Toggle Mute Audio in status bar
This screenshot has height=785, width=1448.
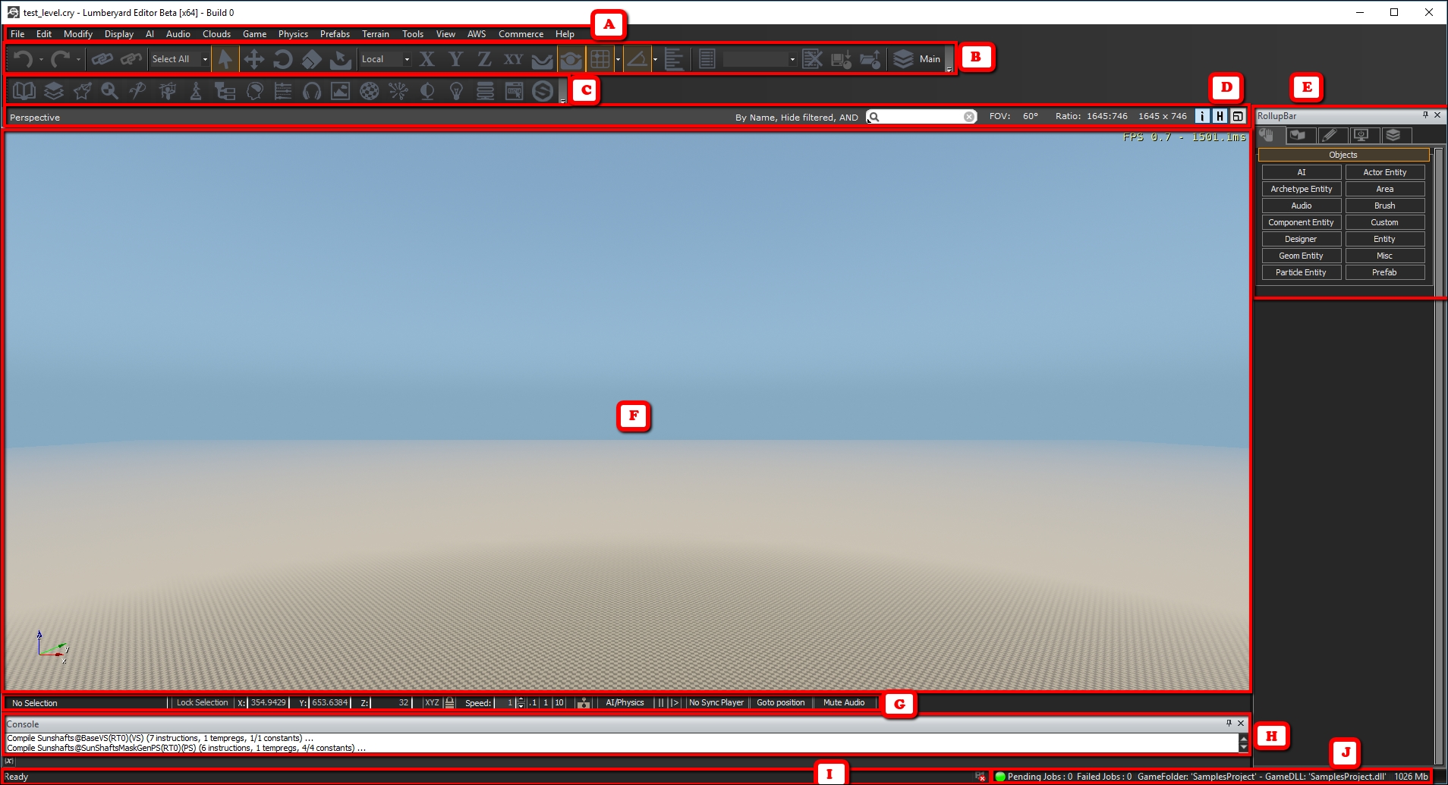(x=844, y=703)
